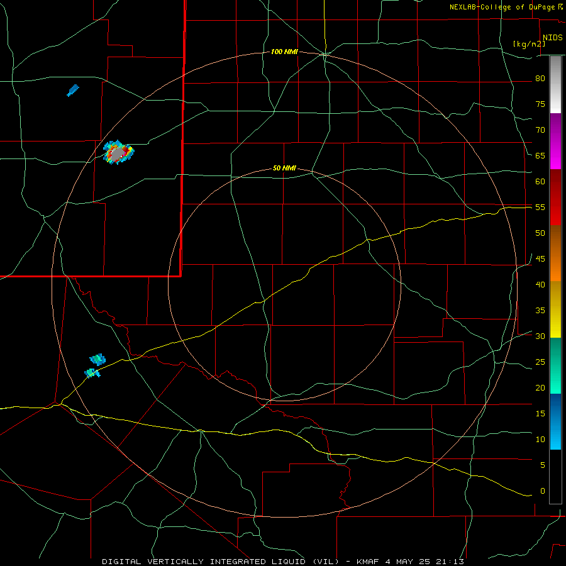Click the gold-yellow segment of color scale

click(555, 309)
